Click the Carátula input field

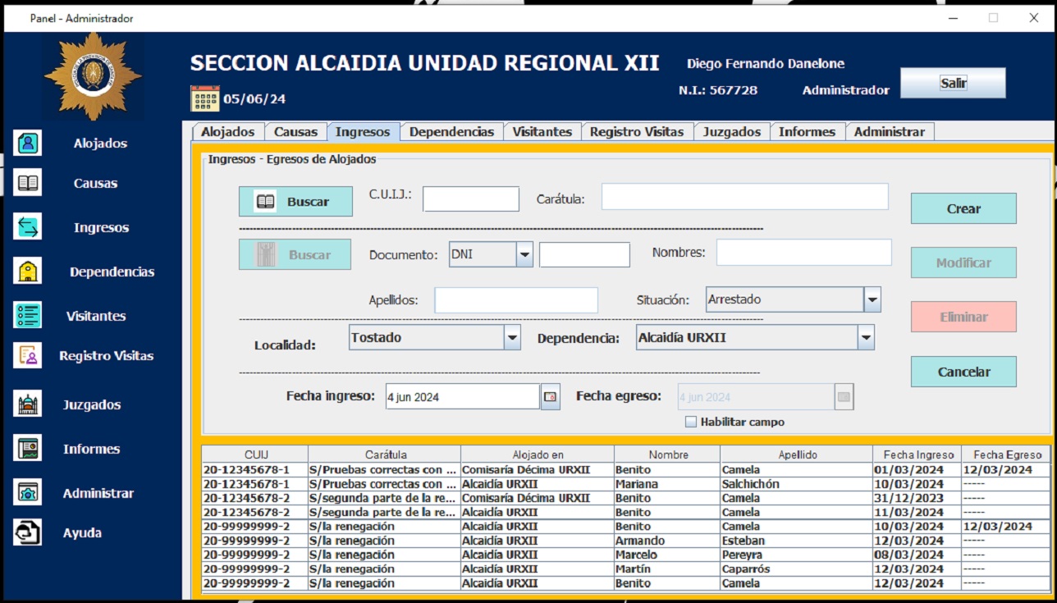click(x=744, y=197)
